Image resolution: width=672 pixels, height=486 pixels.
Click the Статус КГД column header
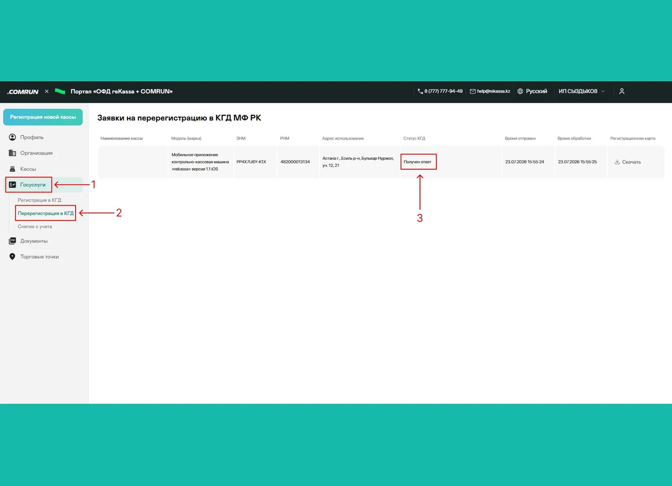414,138
